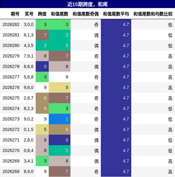Viewport: 175px width, 177px height.
Task: Click blue sum-tail cell 1 in row 2026273
Action: (60, 119)
